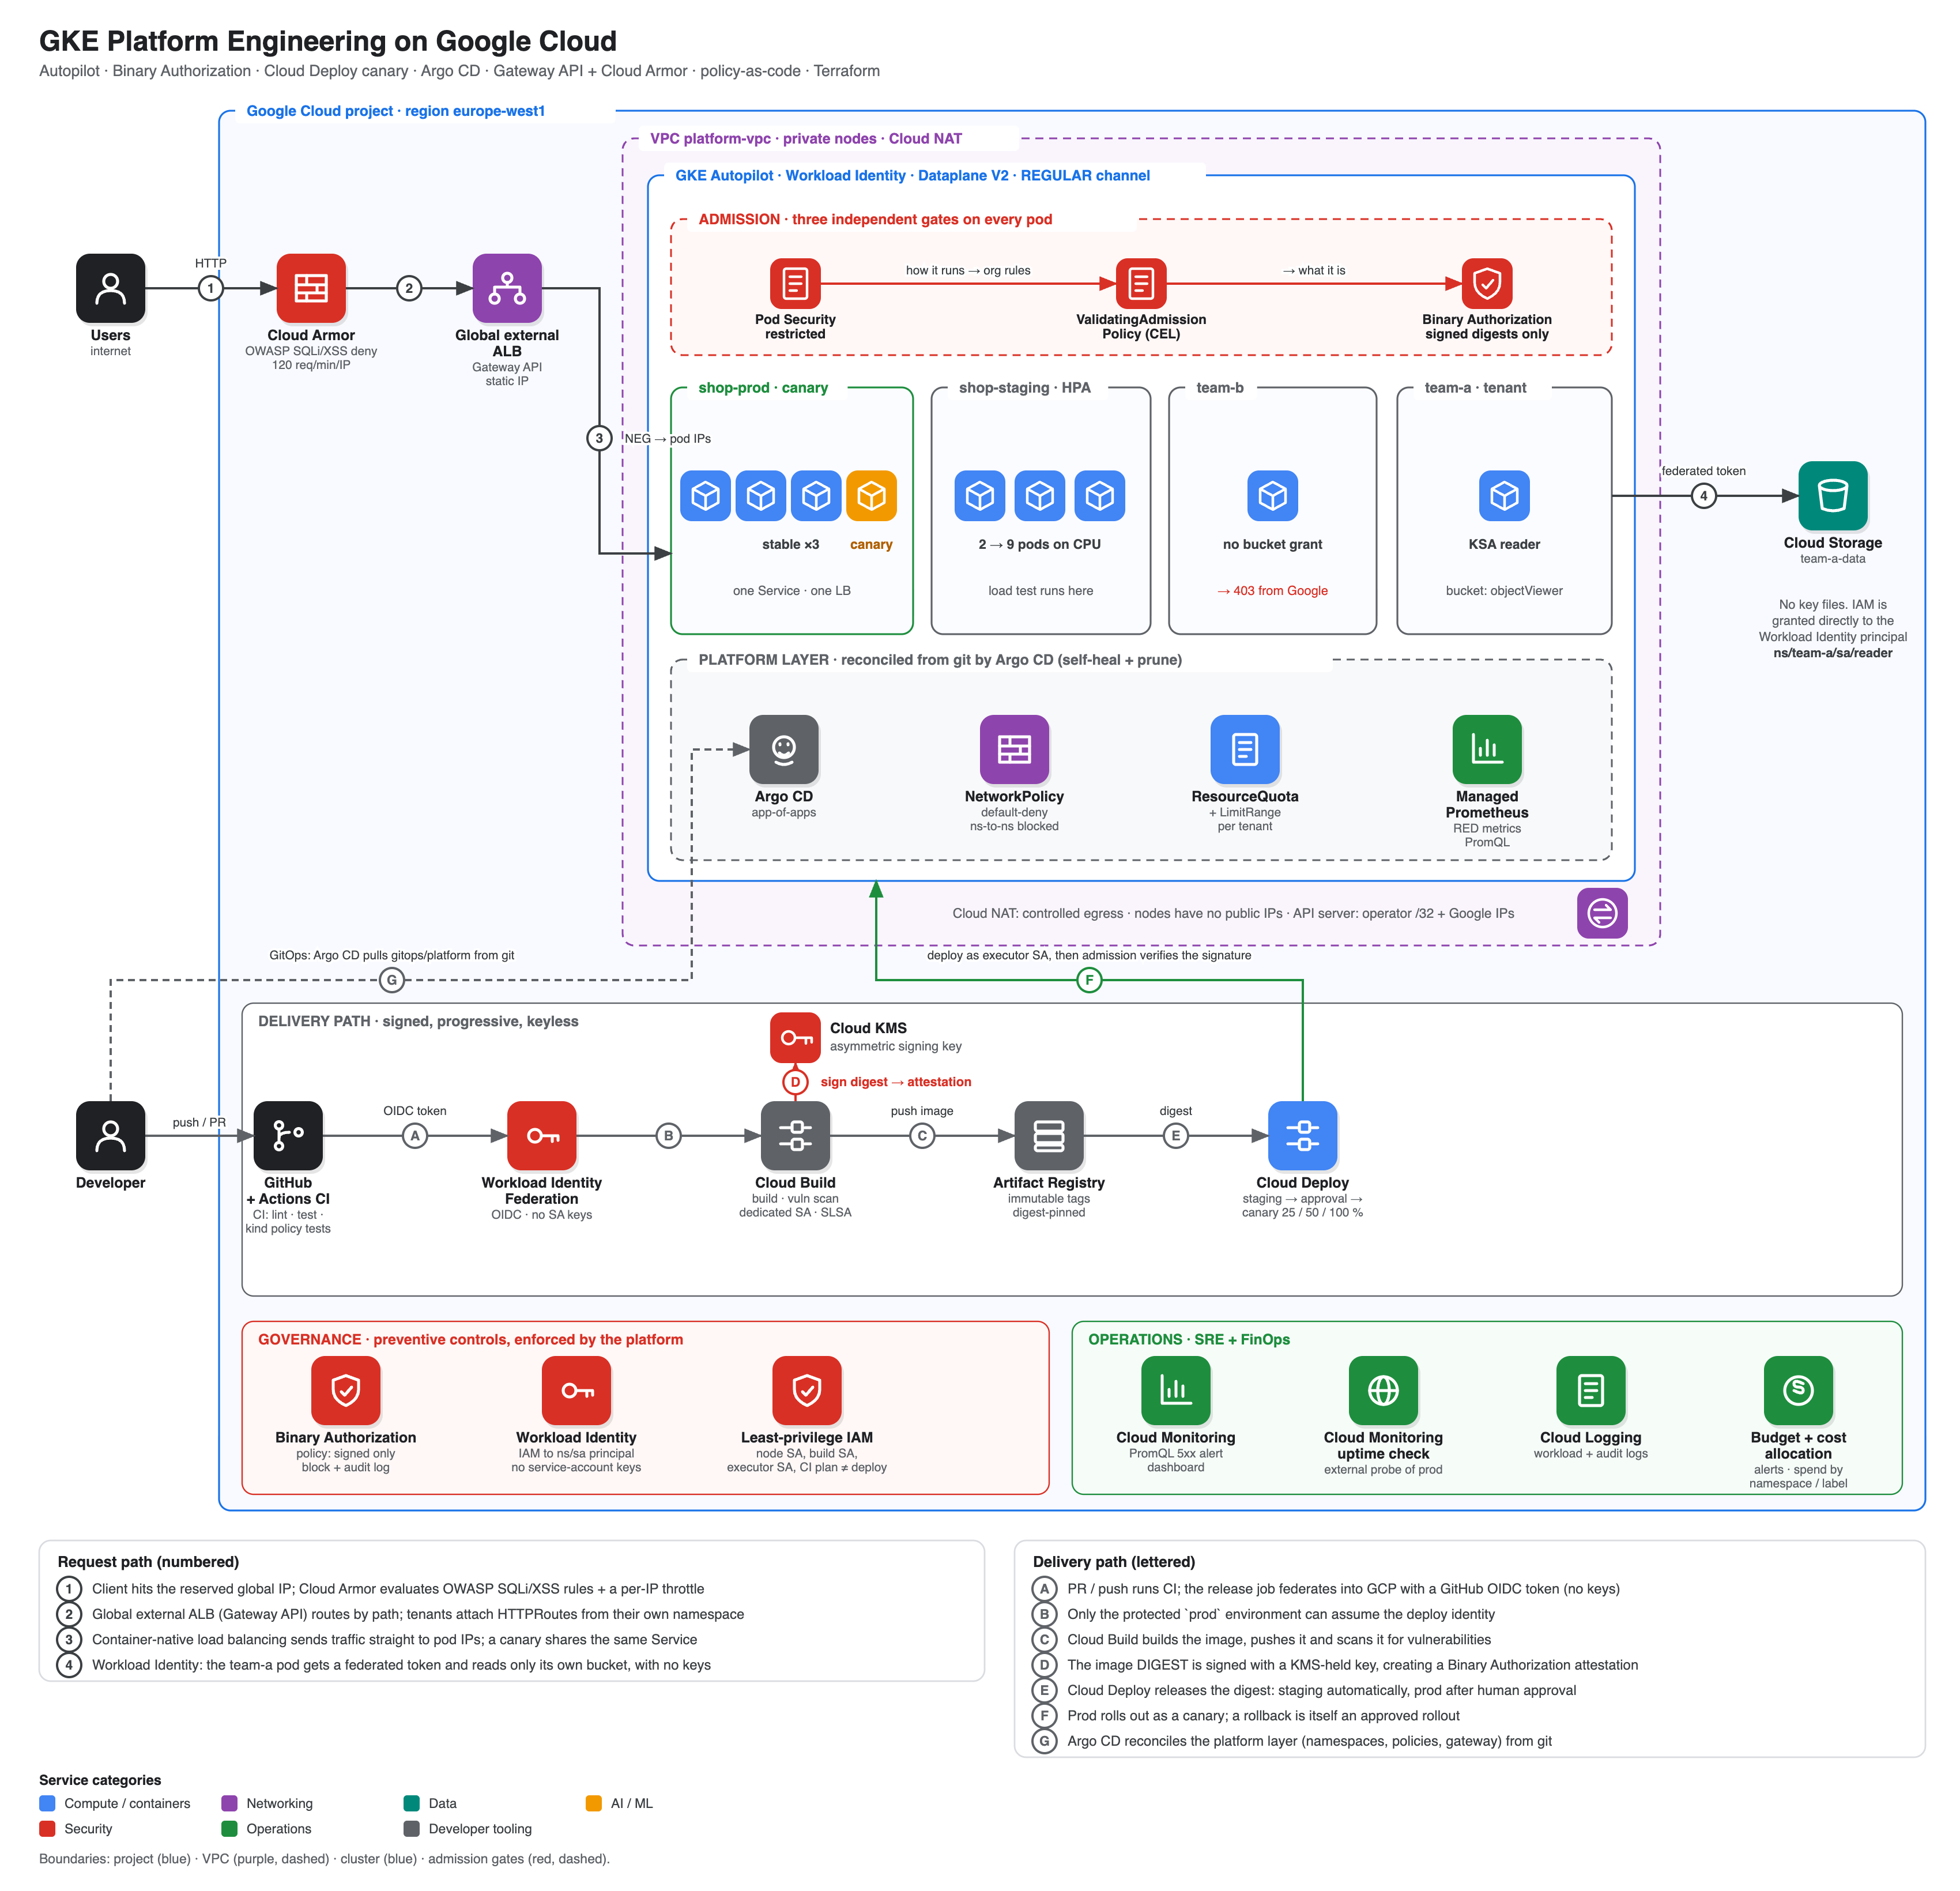Click the Users internet icon

point(110,288)
